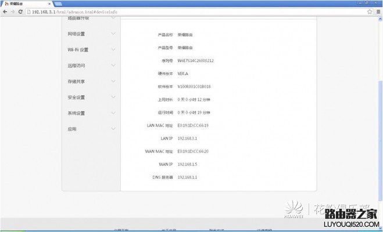Open 存储共享 in the sidebar
This screenshot has width=383, height=232.
click(x=76, y=81)
